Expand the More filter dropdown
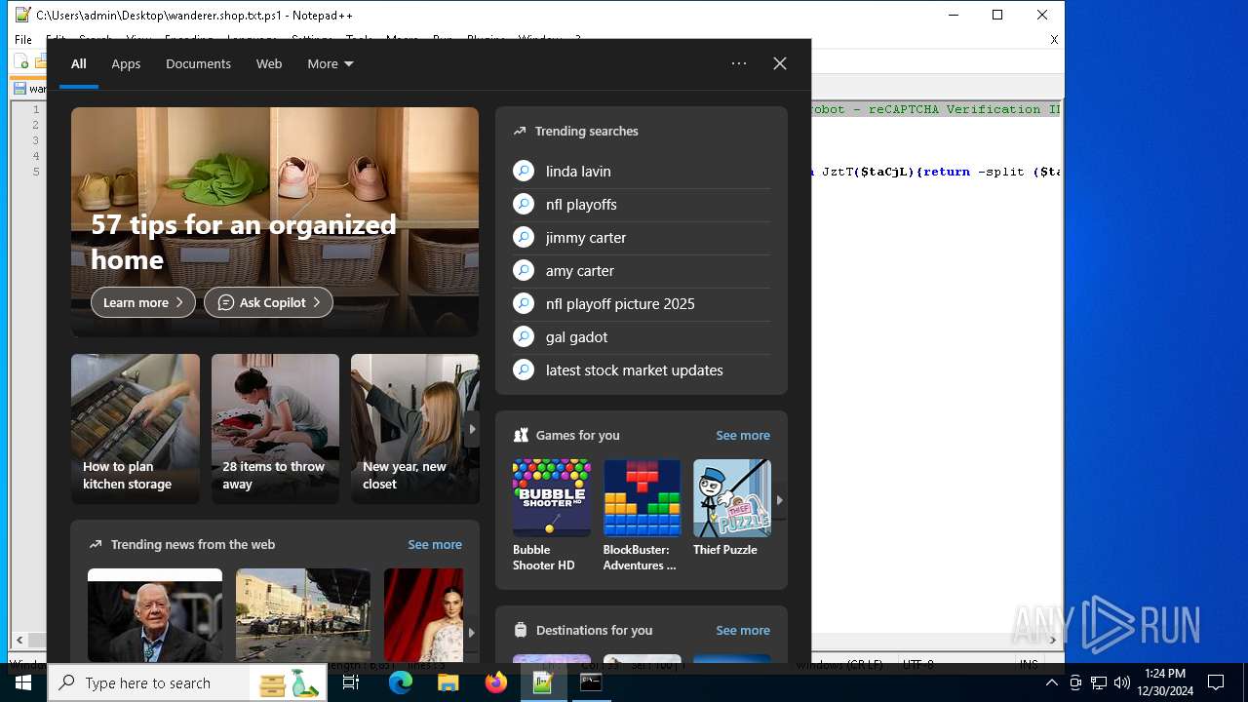Screen dimensions: 1248x702 click(x=331, y=63)
